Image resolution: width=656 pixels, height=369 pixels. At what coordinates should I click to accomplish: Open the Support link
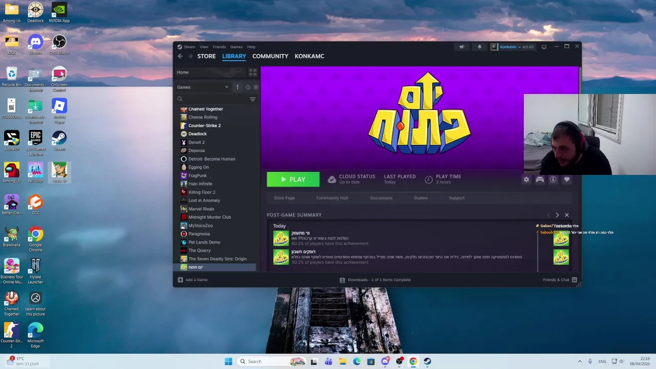(x=457, y=198)
